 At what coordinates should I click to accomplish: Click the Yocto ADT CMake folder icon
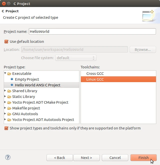click(10, 102)
